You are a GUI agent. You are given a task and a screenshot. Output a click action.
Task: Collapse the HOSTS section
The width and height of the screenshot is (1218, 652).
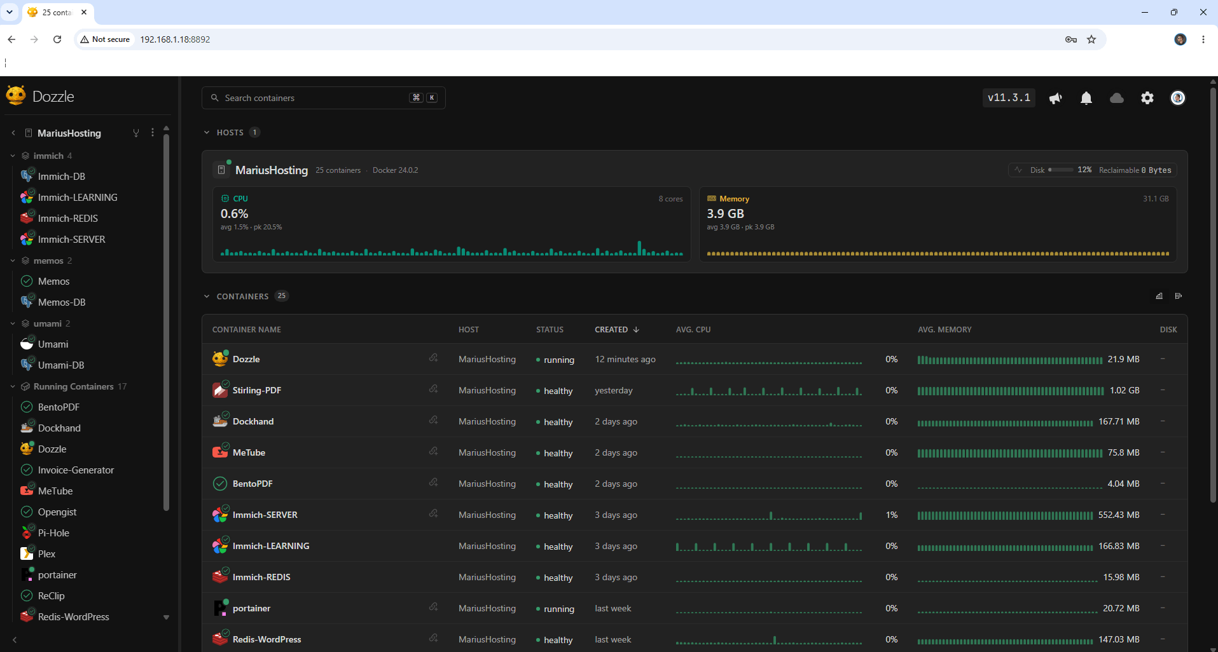coord(207,132)
